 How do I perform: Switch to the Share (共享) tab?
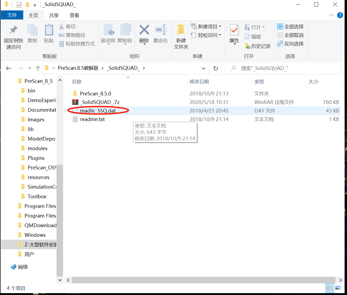pos(54,15)
